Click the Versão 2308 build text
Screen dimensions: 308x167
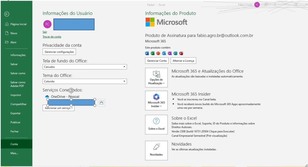click(x=203, y=131)
